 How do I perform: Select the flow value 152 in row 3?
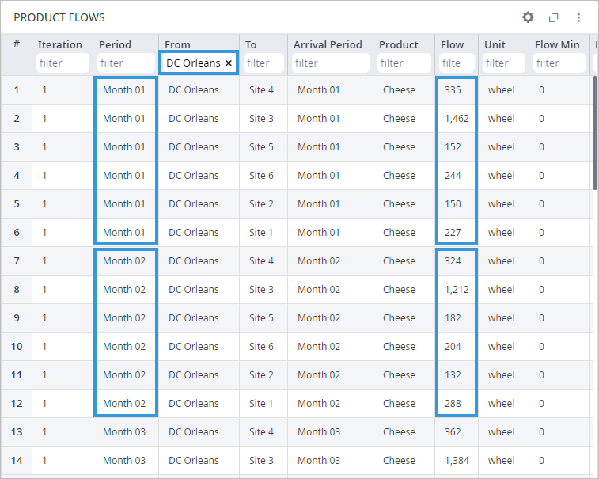[x=453, y=147]
